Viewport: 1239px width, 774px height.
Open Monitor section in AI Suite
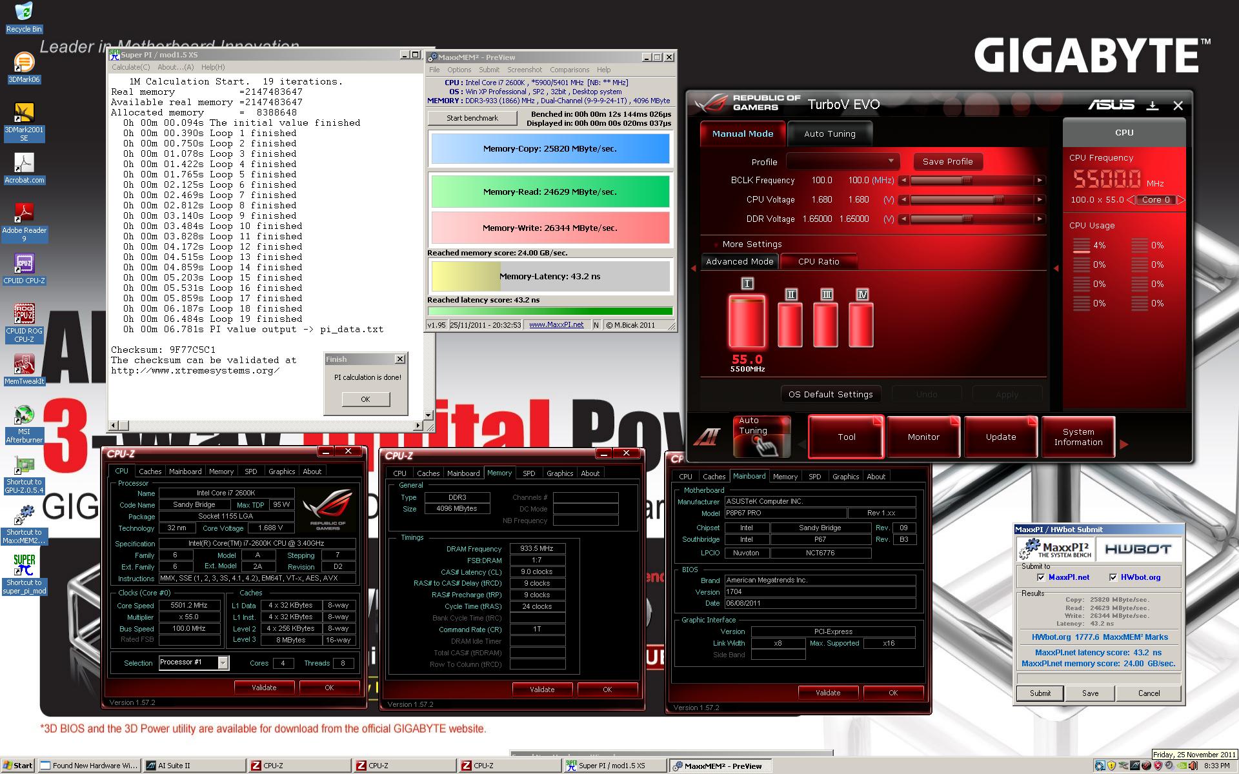tap(923, 437)
